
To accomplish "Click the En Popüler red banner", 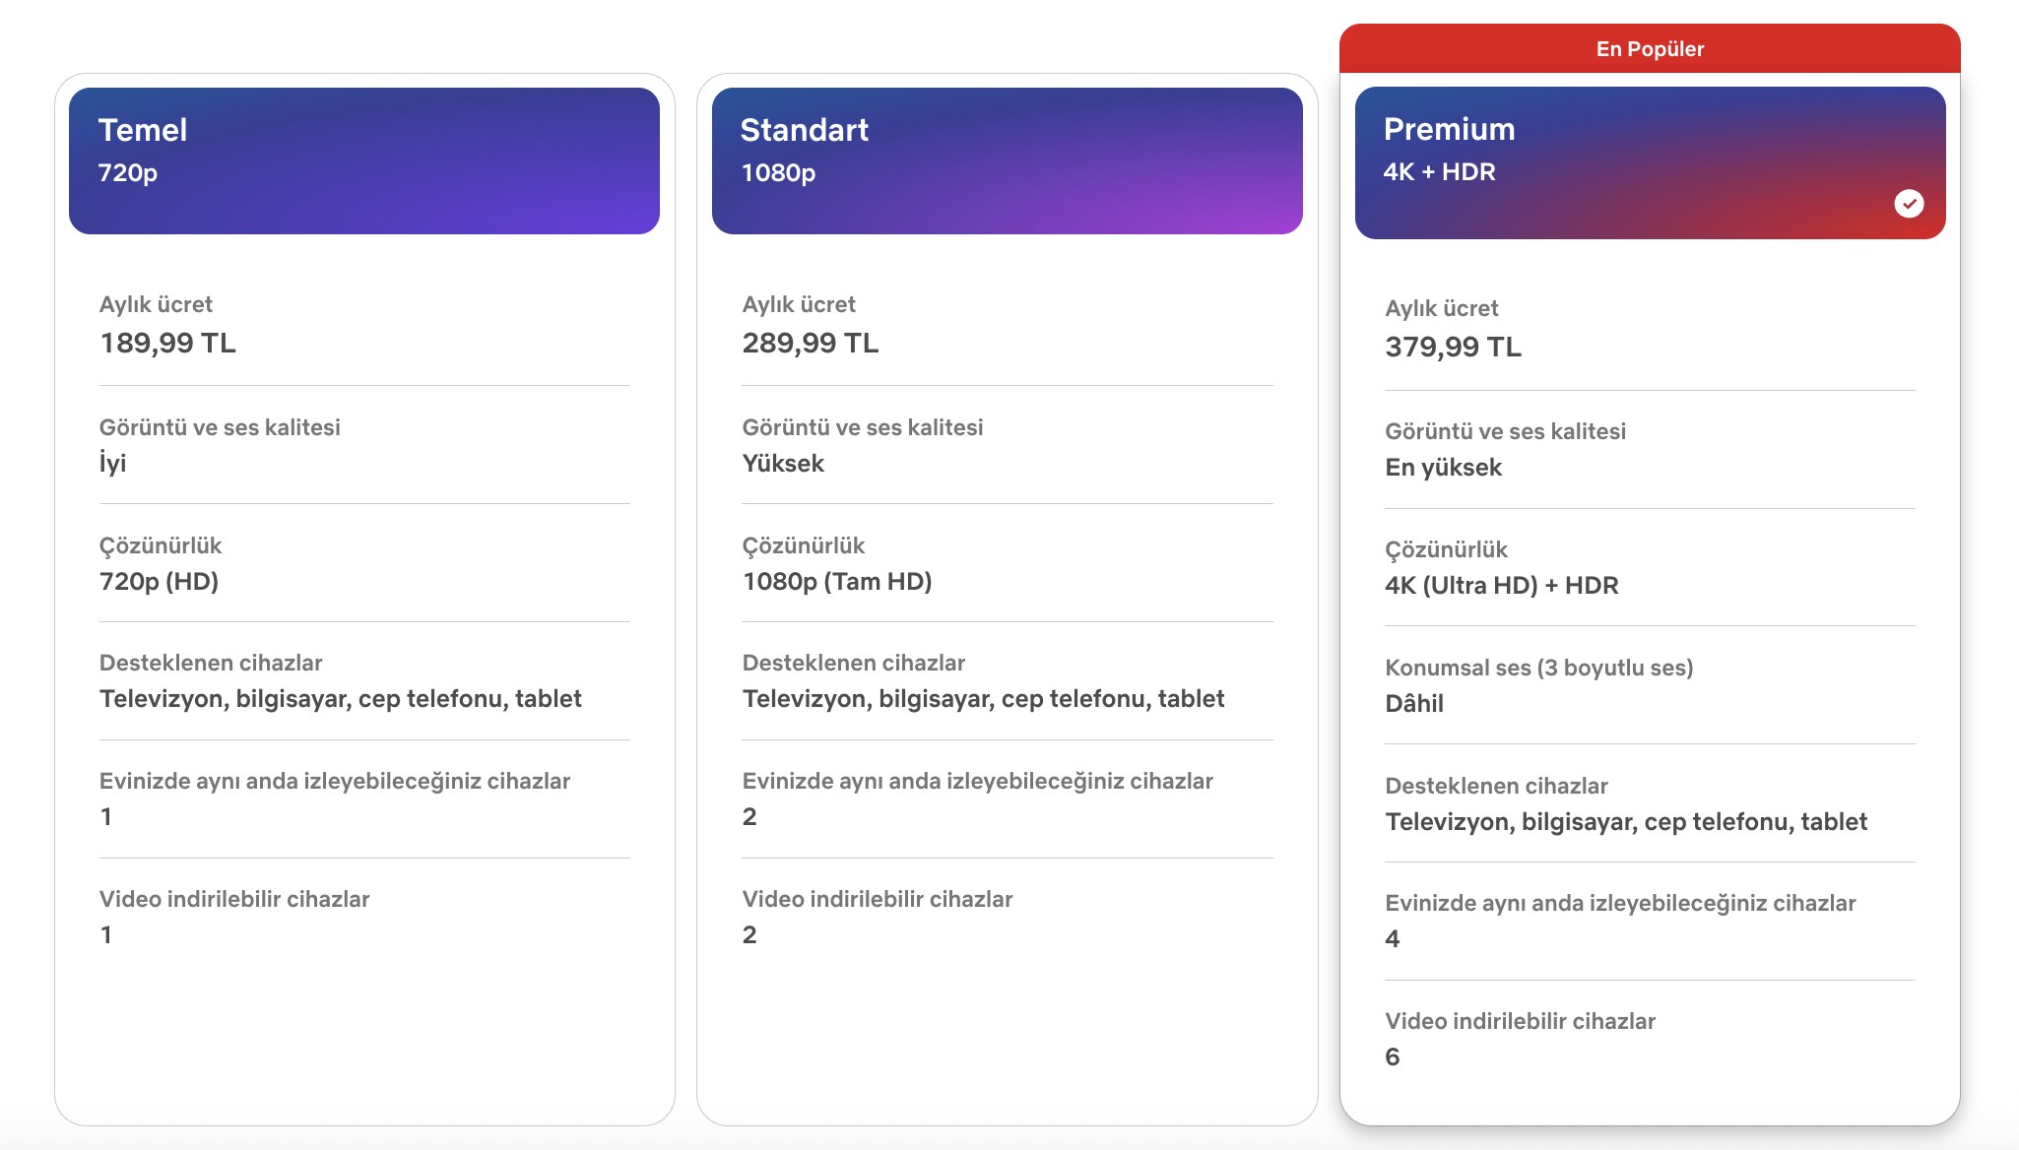I will pos(1650,49).
